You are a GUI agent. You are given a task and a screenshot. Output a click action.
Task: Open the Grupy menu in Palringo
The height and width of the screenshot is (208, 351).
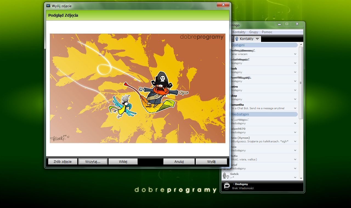coord(254,32)
